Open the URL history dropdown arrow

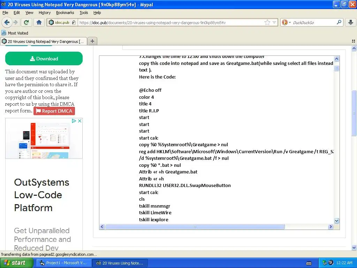tap(274, 22)
